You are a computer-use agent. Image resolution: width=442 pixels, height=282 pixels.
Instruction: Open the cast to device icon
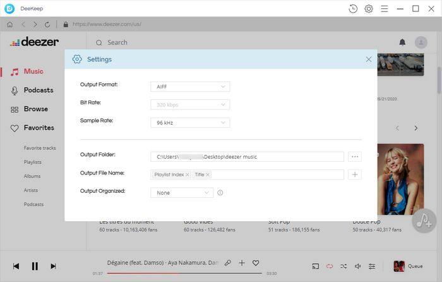click(x=316, y=266)
